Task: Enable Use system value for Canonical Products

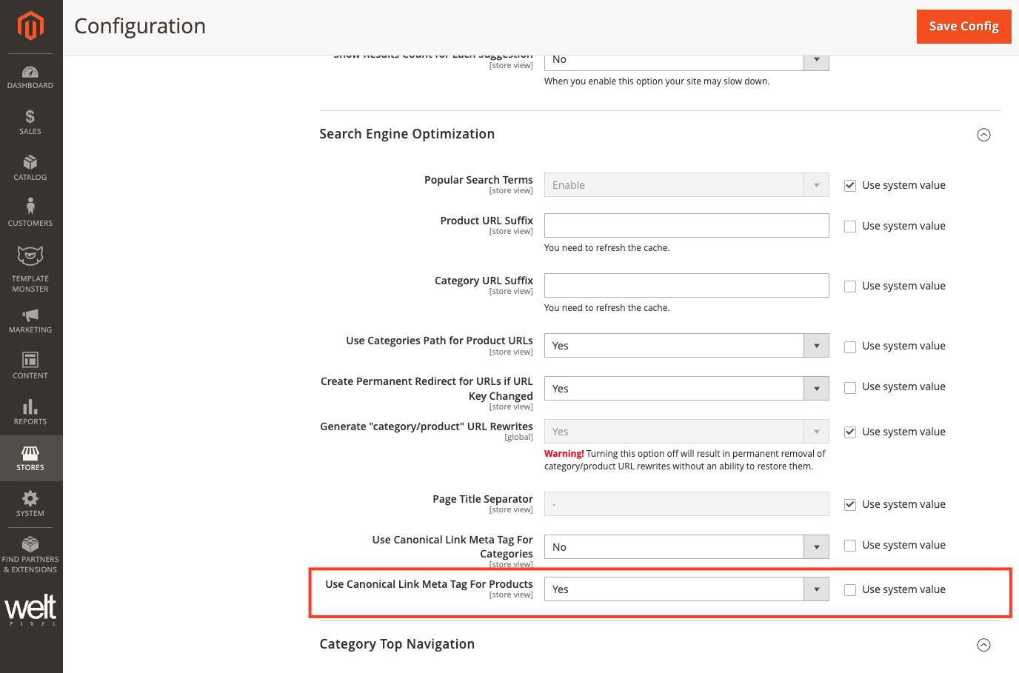Action: click(x=850, y=590)
